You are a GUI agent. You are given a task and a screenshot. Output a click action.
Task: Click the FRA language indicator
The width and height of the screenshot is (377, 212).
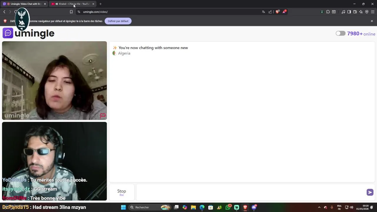[339, 207]
